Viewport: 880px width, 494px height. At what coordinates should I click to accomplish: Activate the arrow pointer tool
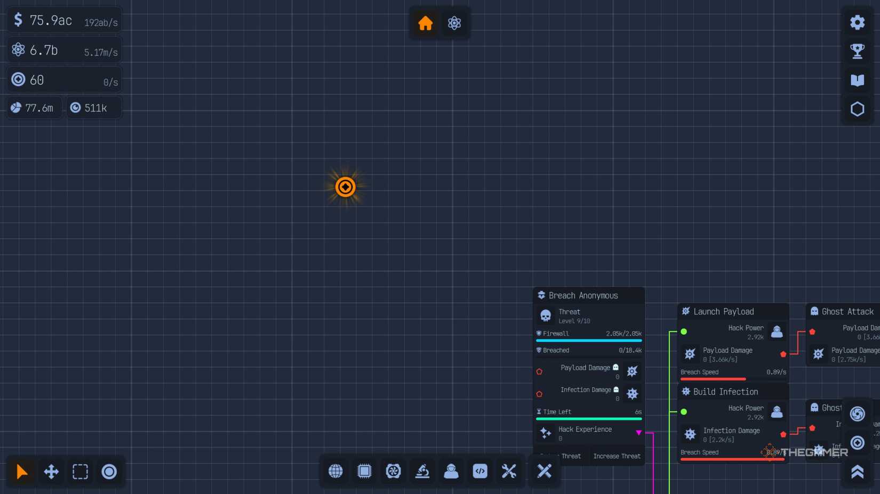point(22,472)
